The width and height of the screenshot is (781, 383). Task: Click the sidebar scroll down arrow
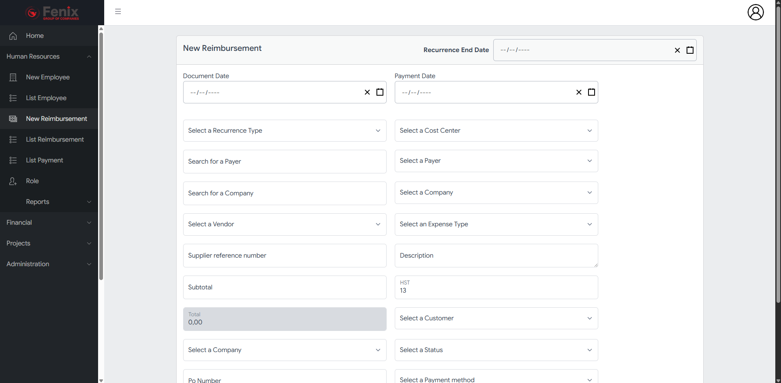(x=101, y=380)
